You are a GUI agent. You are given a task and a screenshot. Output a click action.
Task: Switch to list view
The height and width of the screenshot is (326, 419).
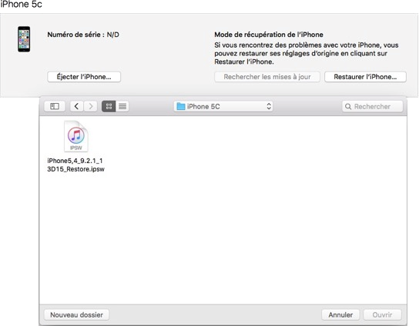tap(122, 106)
